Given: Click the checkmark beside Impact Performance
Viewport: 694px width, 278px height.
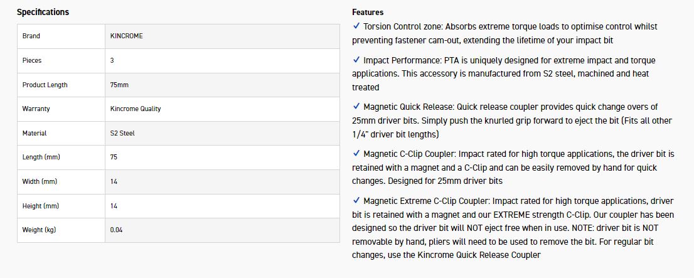Looking at the screenshot, I should tap(356, 60).
